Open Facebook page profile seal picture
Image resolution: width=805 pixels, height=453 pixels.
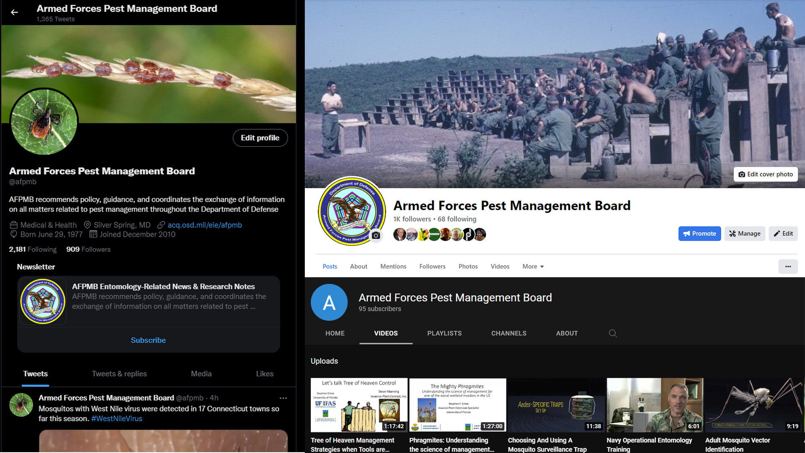(351, 211)
